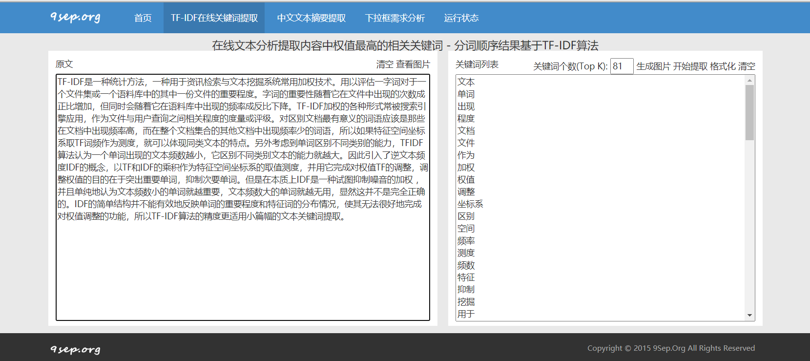Select keyword 单词 in the list
This screenshot has width=810, height=361.
pyautogui.click(x=466, y=94)
